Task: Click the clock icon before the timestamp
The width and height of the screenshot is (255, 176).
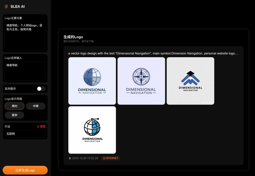Action: [x=70, y=158]
